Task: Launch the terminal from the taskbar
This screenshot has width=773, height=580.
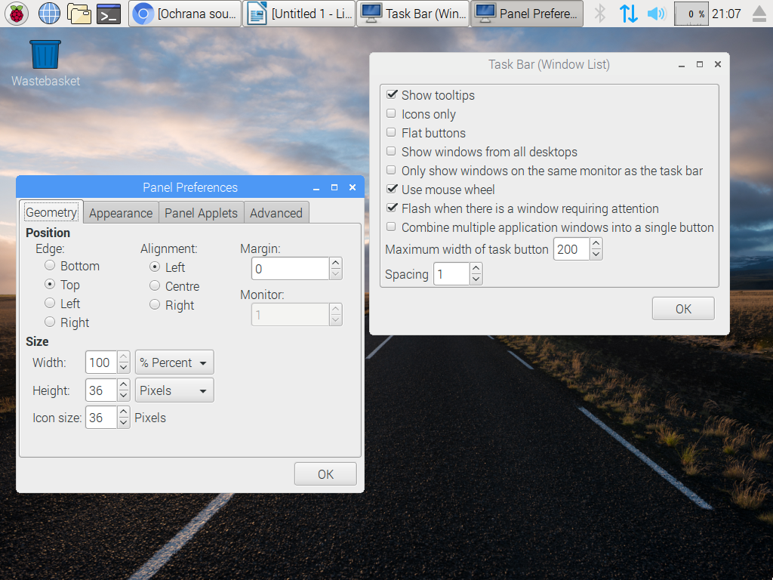Action: tap(110, 13)
